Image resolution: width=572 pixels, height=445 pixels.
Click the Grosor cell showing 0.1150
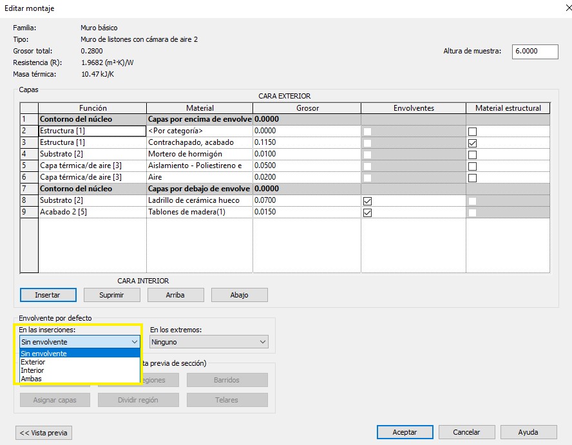tap(306, 142)
